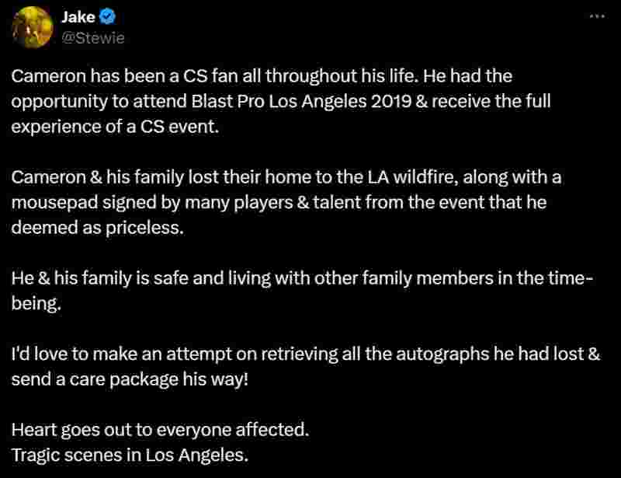
Task: Click the blue verified badge icon
Action: click(107, 16)
